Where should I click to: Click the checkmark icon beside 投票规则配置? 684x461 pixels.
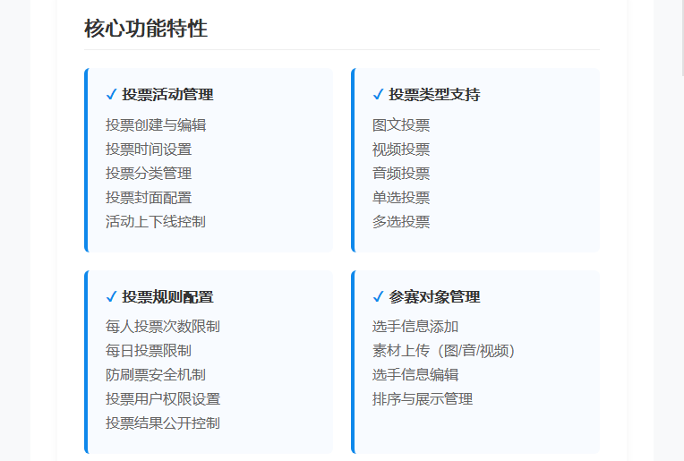(x=111, y=296)
